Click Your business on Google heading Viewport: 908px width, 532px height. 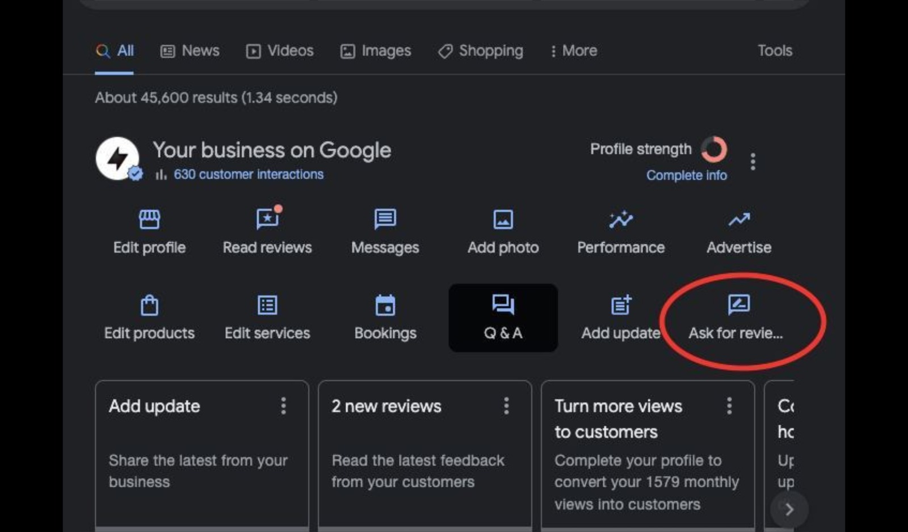pos(272,150)
